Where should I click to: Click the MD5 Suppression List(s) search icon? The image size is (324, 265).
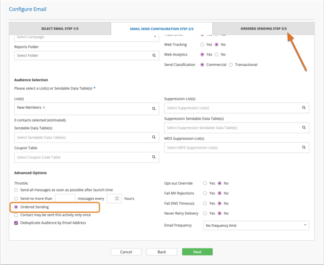(304, 147)
